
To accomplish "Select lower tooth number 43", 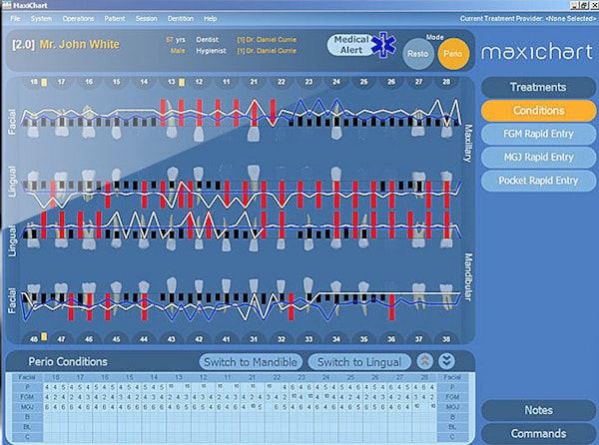I will tap(171, 339).
